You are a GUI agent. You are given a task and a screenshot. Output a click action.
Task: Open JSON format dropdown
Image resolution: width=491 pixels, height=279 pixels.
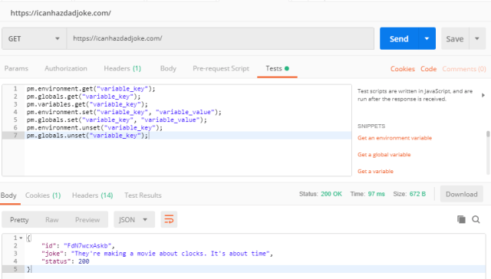coord(134,219)
